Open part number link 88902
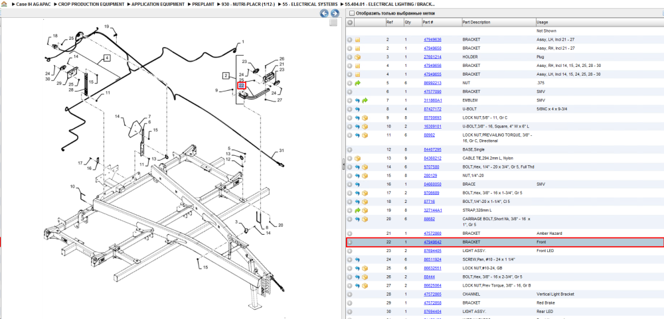 point(429,135)
